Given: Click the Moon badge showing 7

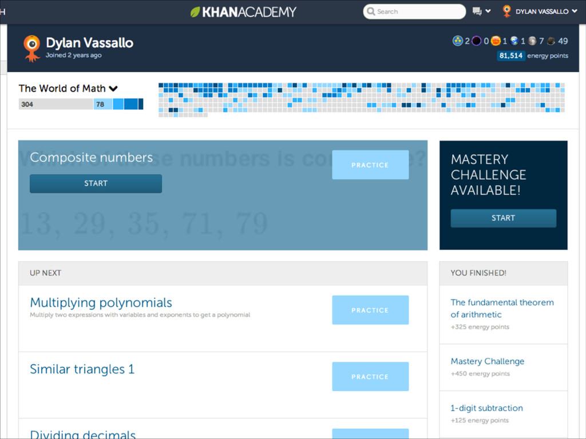Looking at the screenshot, I should pyautogui.click(x=533, y=41).
